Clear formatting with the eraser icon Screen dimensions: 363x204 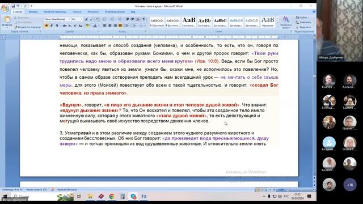coord(97,19)
